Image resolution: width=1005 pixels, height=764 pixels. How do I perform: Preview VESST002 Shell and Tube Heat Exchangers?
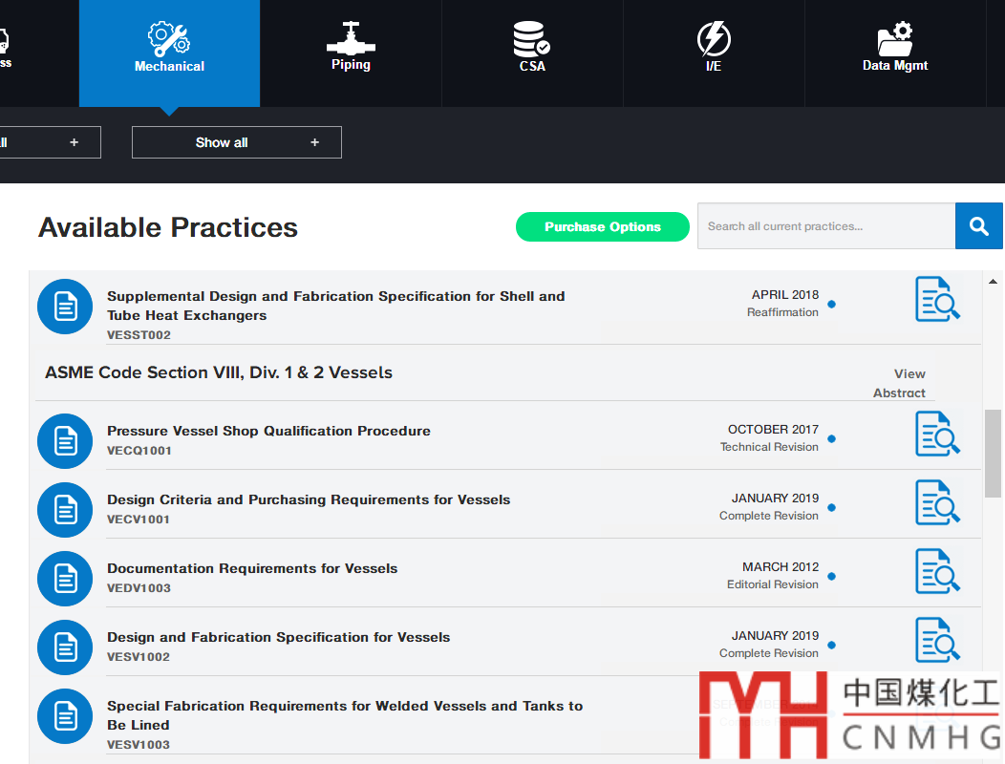[938, 299]
